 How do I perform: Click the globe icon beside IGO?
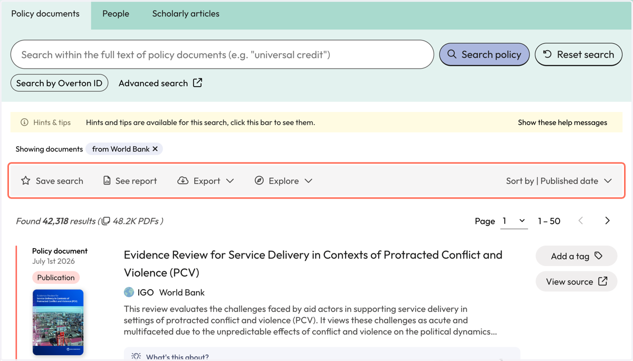pyautogui.click(x=129, y=292)
